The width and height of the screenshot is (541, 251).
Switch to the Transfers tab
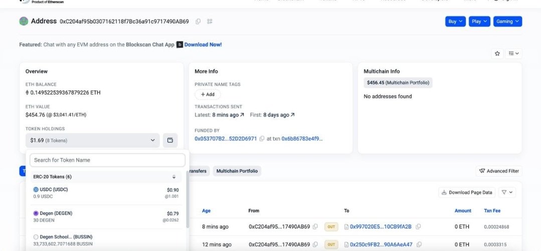pos(199,171)
